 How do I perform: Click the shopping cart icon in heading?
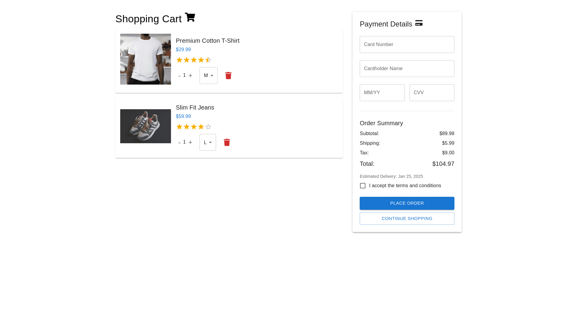coord(190,17)
